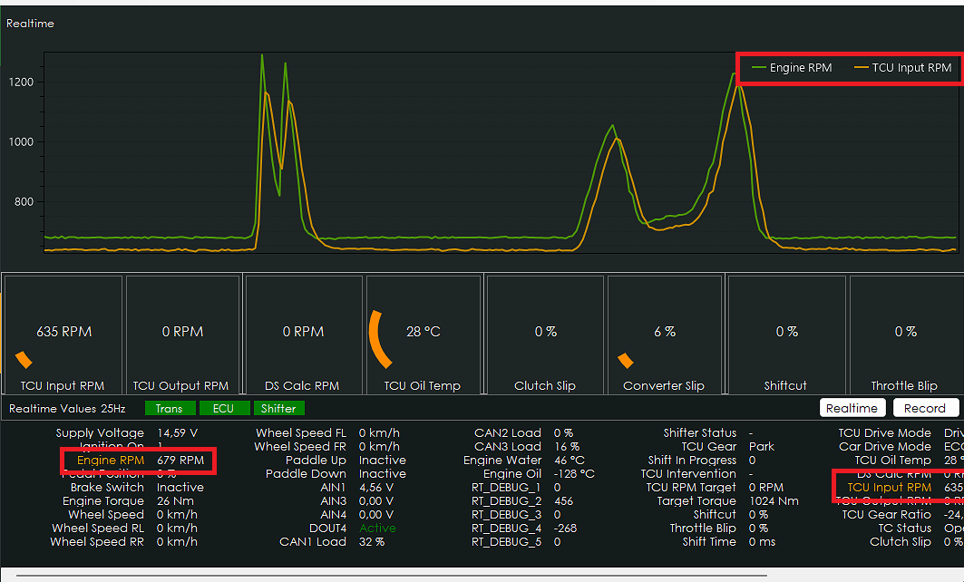
Task: Toggle the green Trans indicator
Action: (169, 409)
